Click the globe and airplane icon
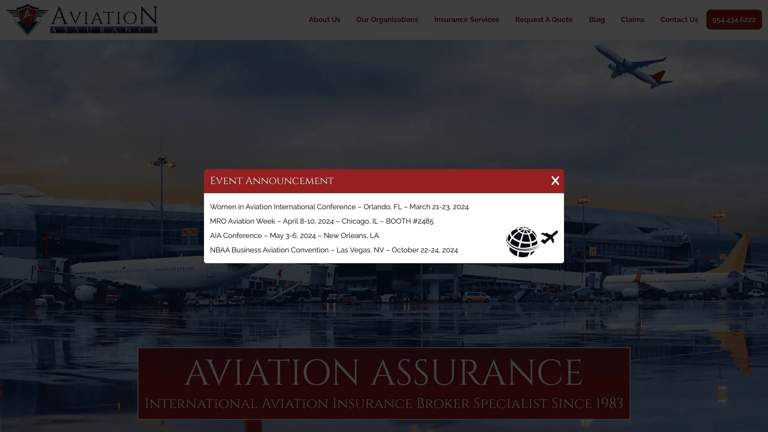 click(x=532, y=242)
